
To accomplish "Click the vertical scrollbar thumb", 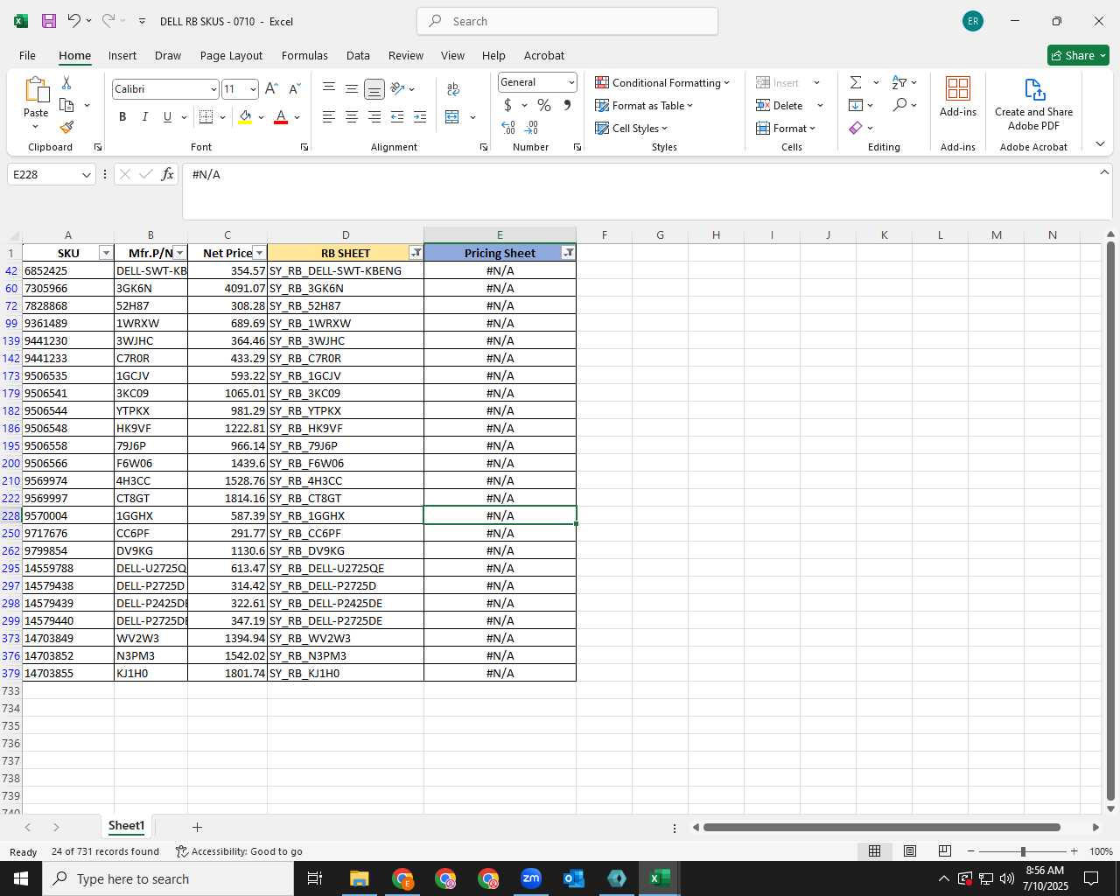I will [1110, 521].
